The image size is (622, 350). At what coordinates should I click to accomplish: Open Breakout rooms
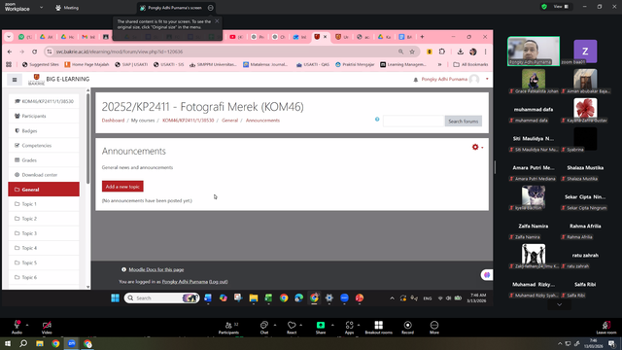[378, 328]
